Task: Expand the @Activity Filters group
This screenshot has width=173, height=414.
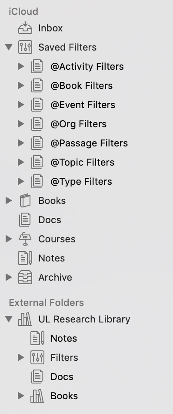Action: (21, 66)
